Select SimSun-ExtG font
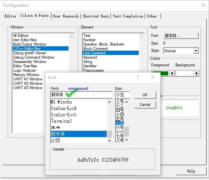This screenshot has height=180, width=209. [79, 115]
